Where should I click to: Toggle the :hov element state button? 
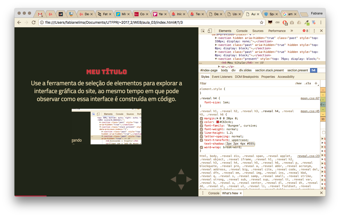(298, 83)
